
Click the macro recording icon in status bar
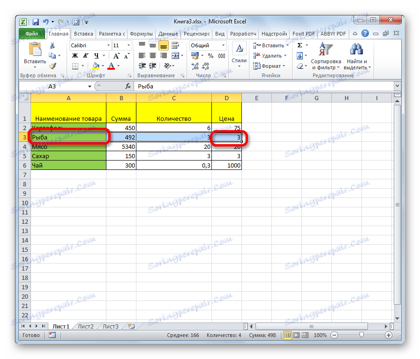click(52, 335)
